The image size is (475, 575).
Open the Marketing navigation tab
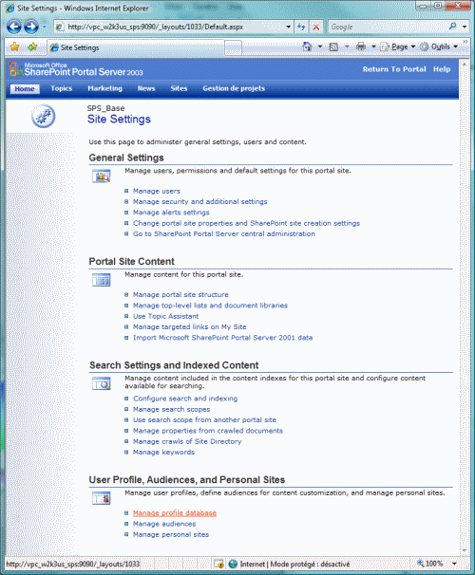[x=105, y=88]
